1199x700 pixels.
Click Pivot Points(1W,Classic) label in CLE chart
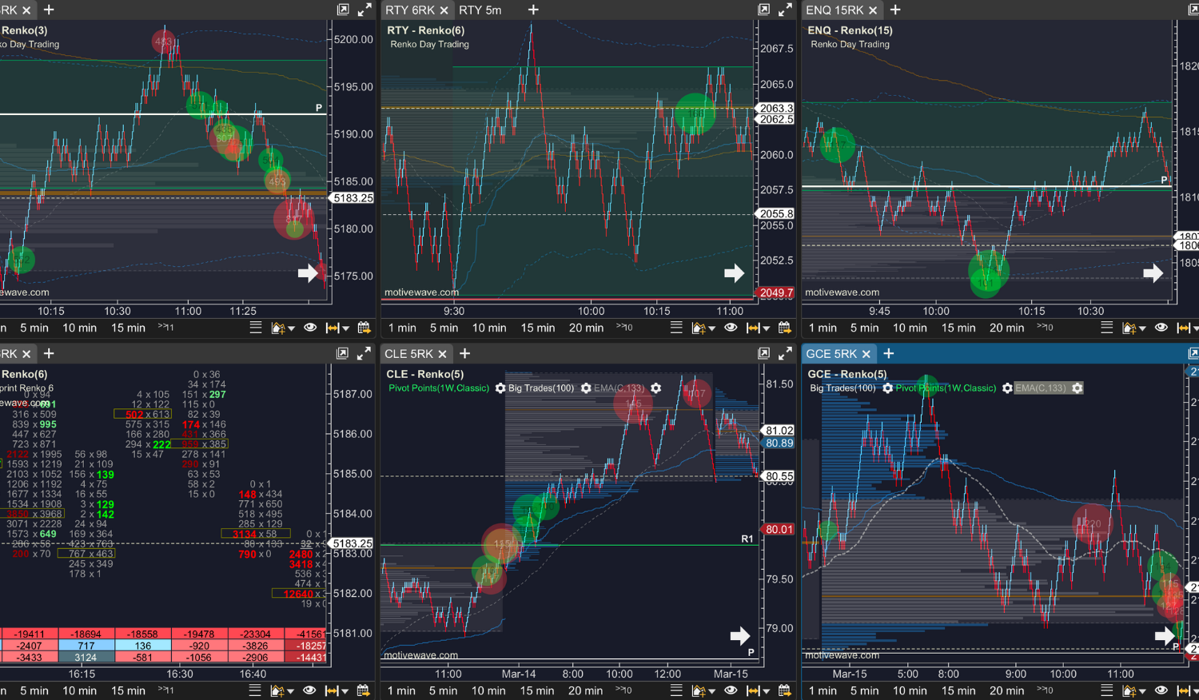pos(439,388)
